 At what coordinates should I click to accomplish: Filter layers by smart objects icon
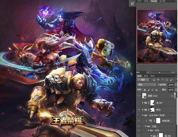click(171, 80)
